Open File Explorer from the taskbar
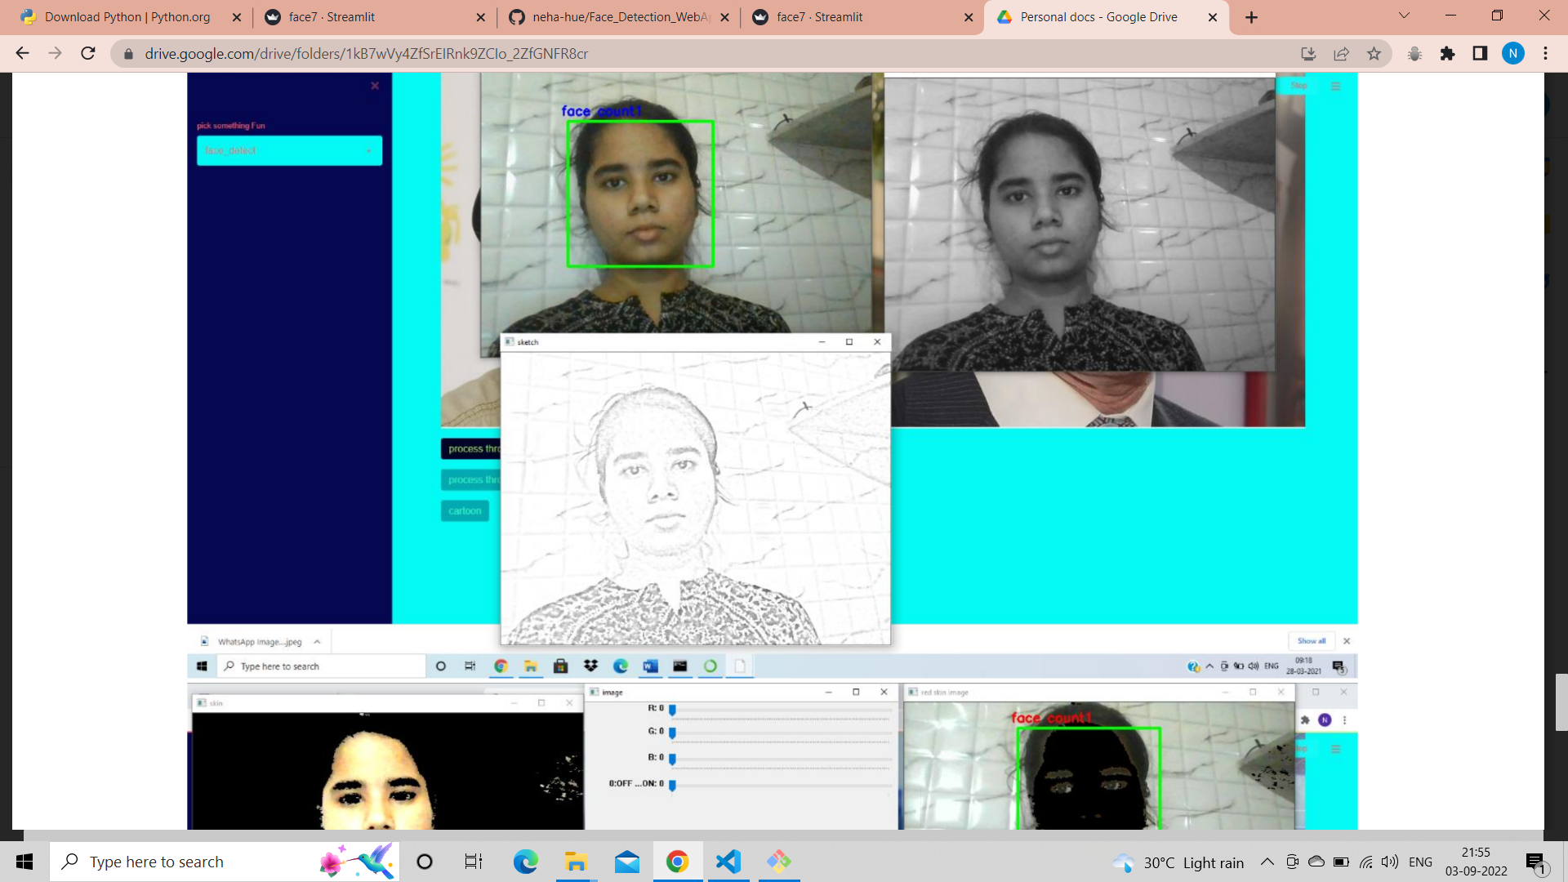Viewport: 1568px width, 882px height. pos(576,862)
